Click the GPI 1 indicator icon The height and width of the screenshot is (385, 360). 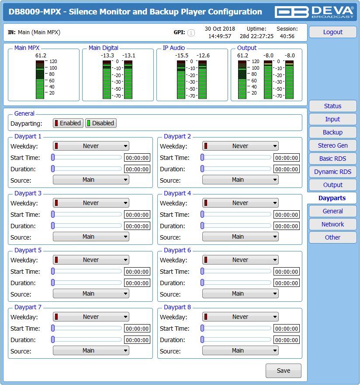pos(191,33)
